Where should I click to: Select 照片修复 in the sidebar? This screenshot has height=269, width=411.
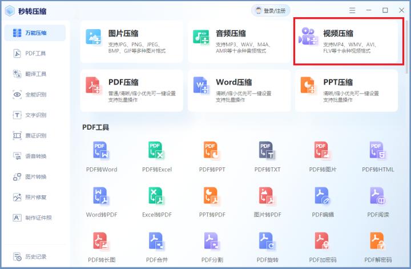pyautogui.click(x=35, y=197)
